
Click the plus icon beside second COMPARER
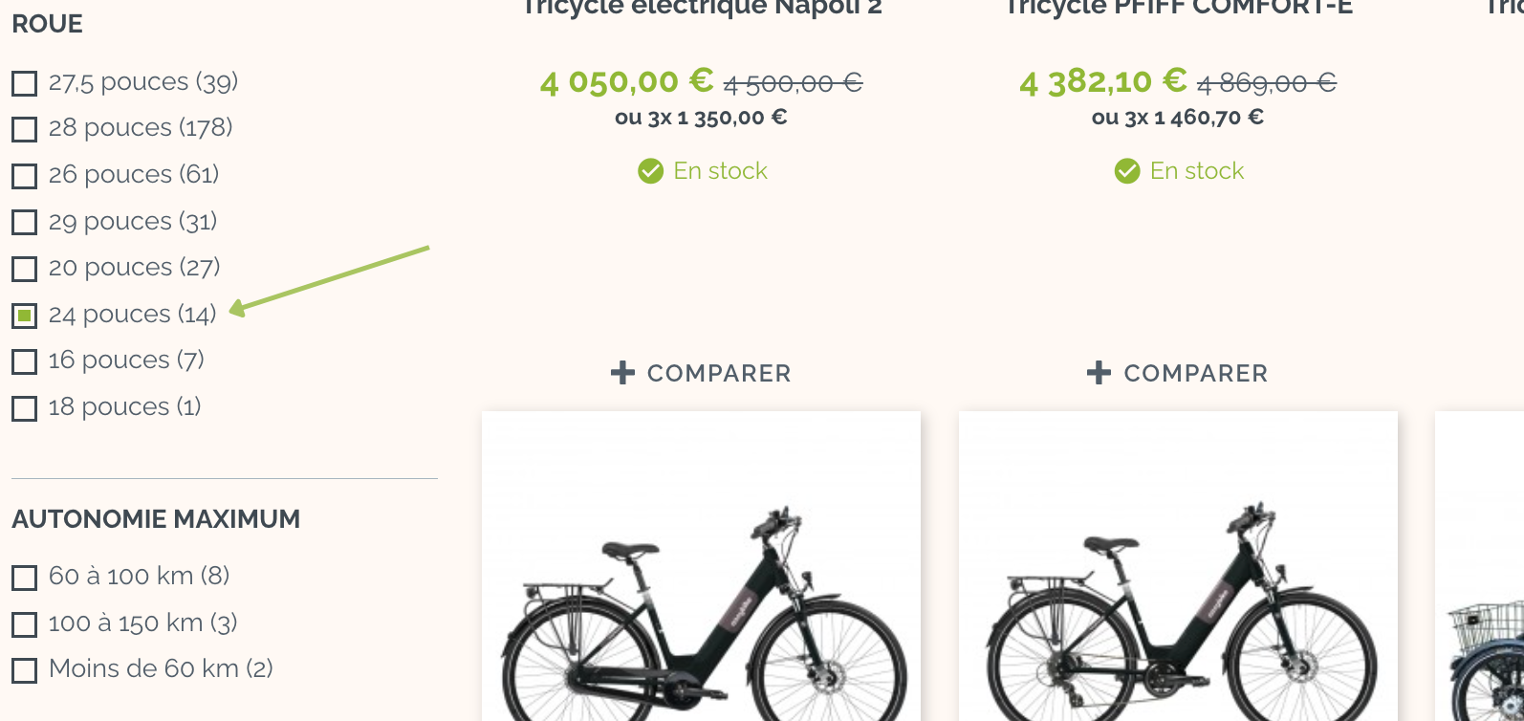(x=1099, y=373)
